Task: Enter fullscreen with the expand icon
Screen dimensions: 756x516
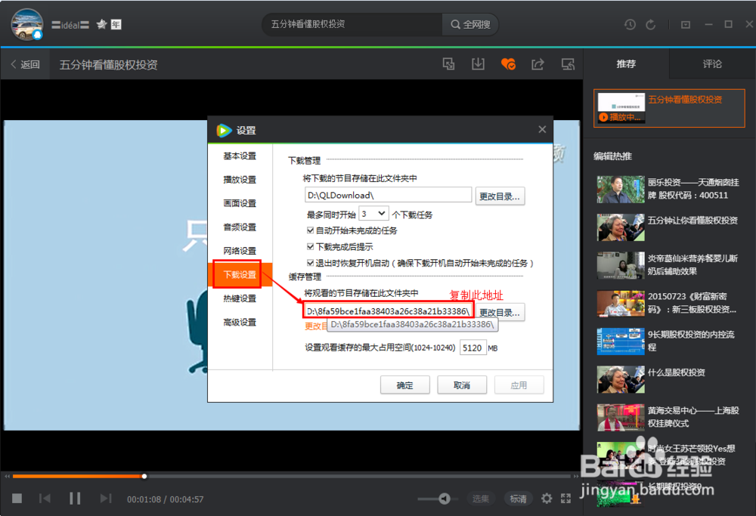Action: (x=566, y=499)
